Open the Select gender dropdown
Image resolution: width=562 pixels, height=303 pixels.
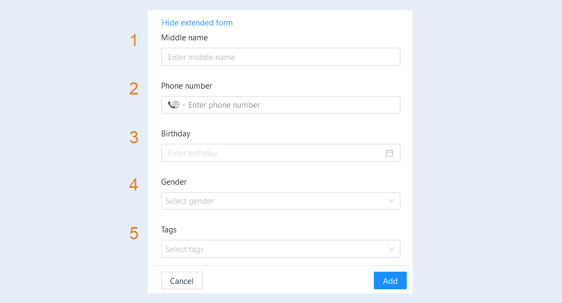pyautogui.click(x=281, y=201)
